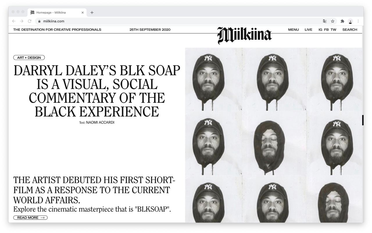
Task: Click the READ MORE button
Action: point(30,218)
